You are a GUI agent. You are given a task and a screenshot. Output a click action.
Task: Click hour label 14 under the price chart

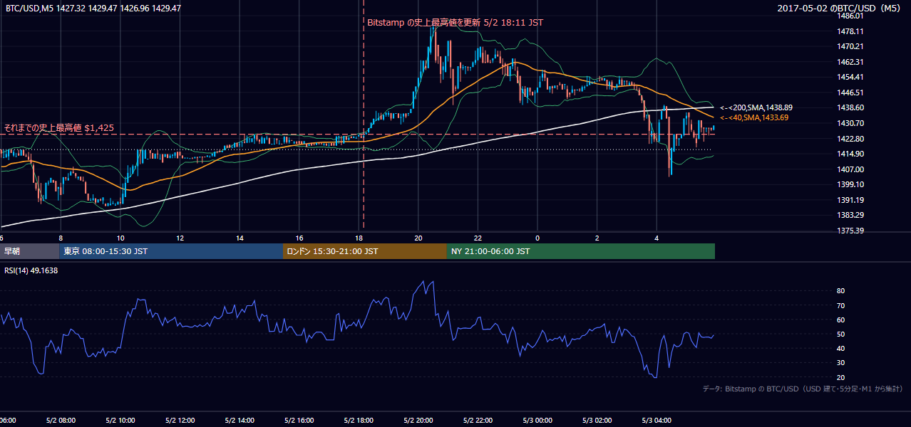tap(240, 238)
